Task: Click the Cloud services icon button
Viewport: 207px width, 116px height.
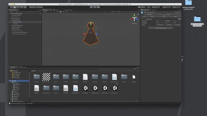Action: pyautogui.click(x=148, y=7)
